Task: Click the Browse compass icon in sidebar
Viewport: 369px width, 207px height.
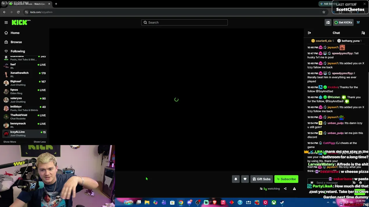Action: pos(6,42)
